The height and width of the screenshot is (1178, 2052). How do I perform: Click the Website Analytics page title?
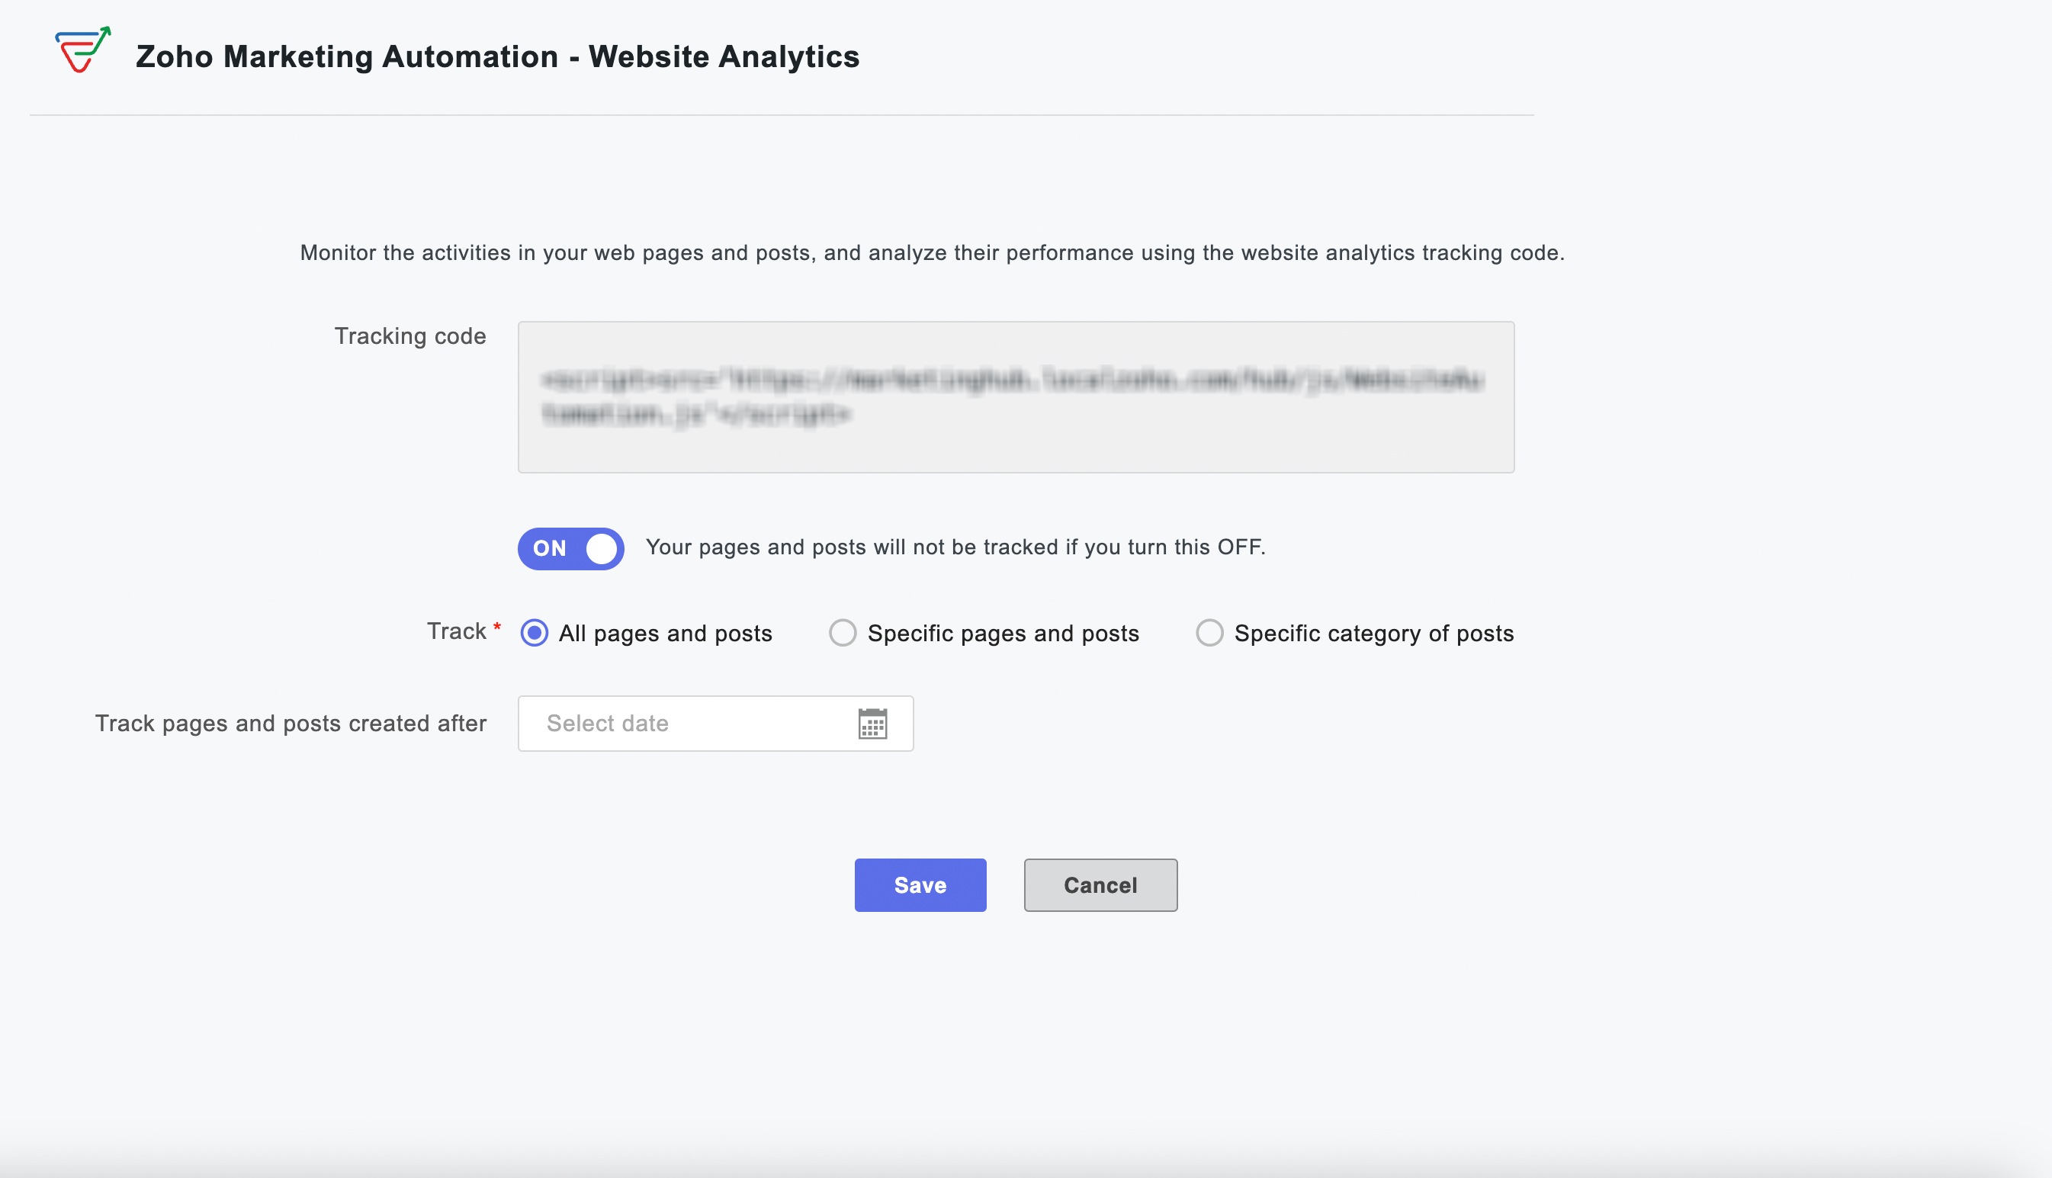(x=497, y=56)
